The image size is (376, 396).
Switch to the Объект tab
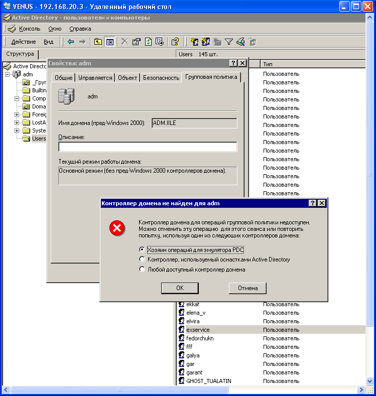coord(128,78)
